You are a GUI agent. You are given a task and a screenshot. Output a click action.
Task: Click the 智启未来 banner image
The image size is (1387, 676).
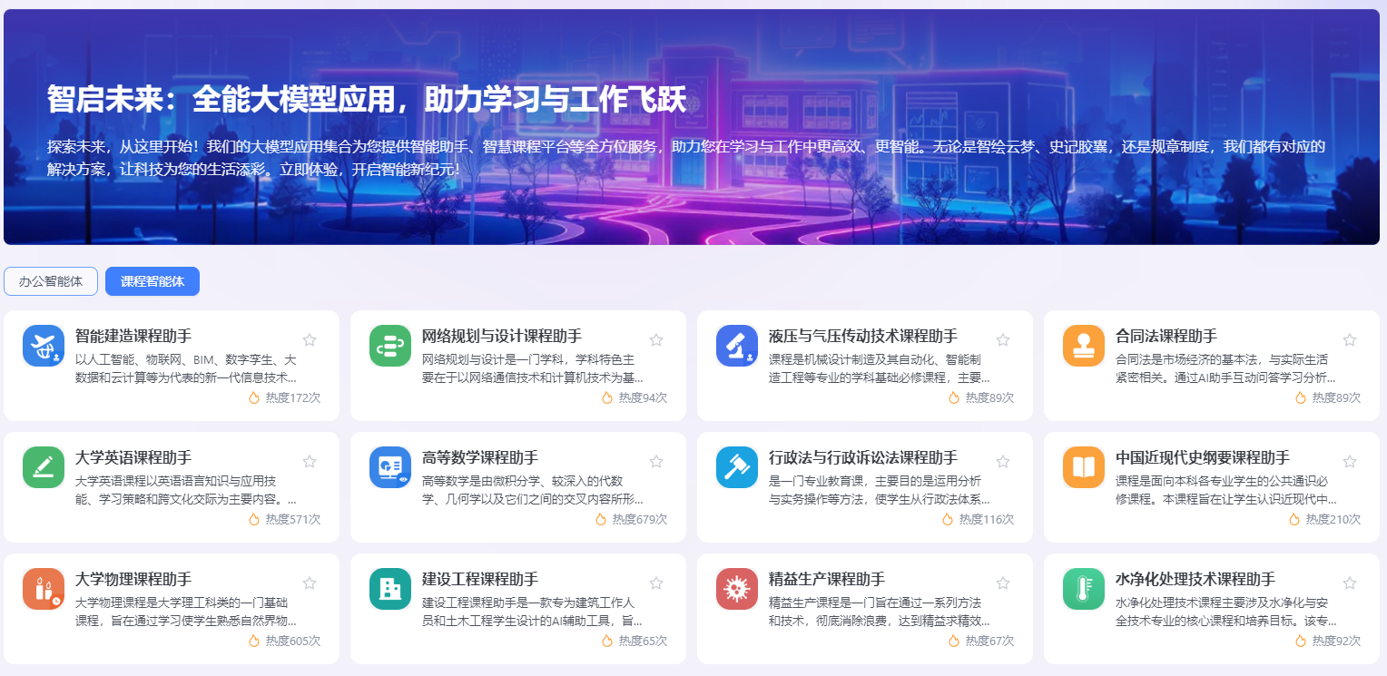tap(692, 127)
